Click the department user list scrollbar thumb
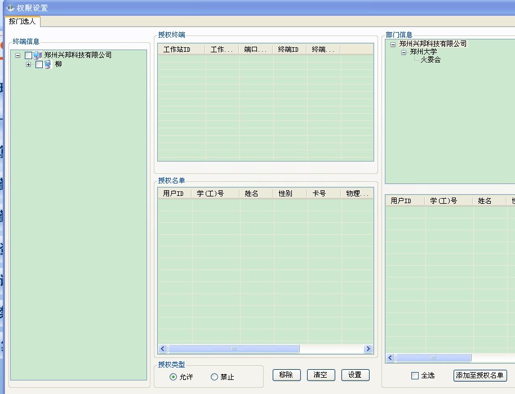 pyautogui.click(x=433, y=357)
